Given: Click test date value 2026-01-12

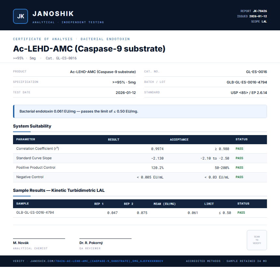Looking at the screenshot, I should pyautogui.click(x=126, y=93).
